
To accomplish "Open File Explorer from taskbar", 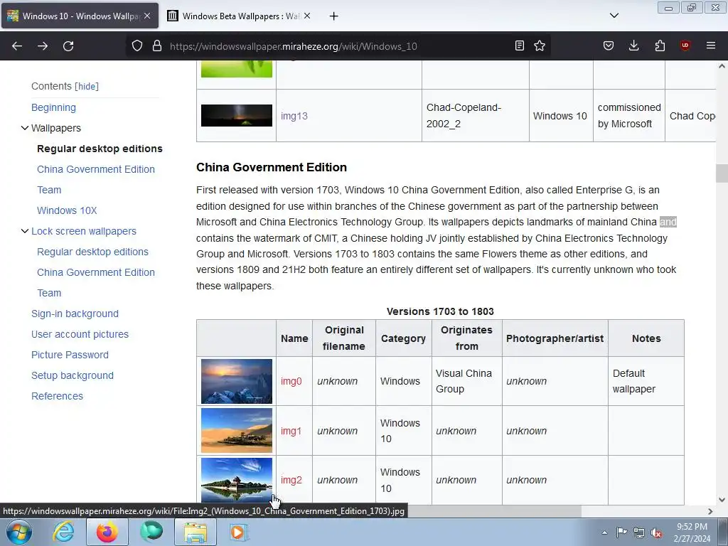I will pyautogui.click(x=196, y=532).
